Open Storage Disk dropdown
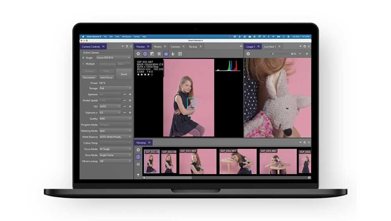The image size is (391, 221). 115,88
